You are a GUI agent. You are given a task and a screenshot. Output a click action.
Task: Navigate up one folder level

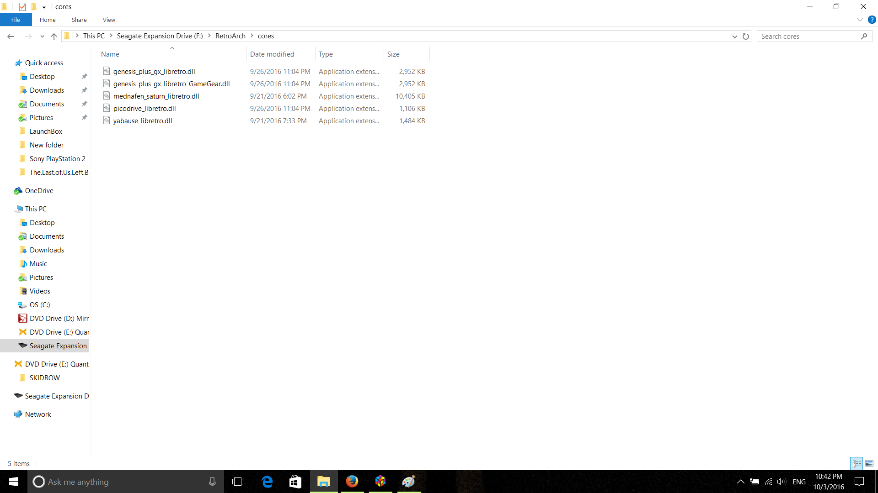pyautogui.click(x=54, y=36)
